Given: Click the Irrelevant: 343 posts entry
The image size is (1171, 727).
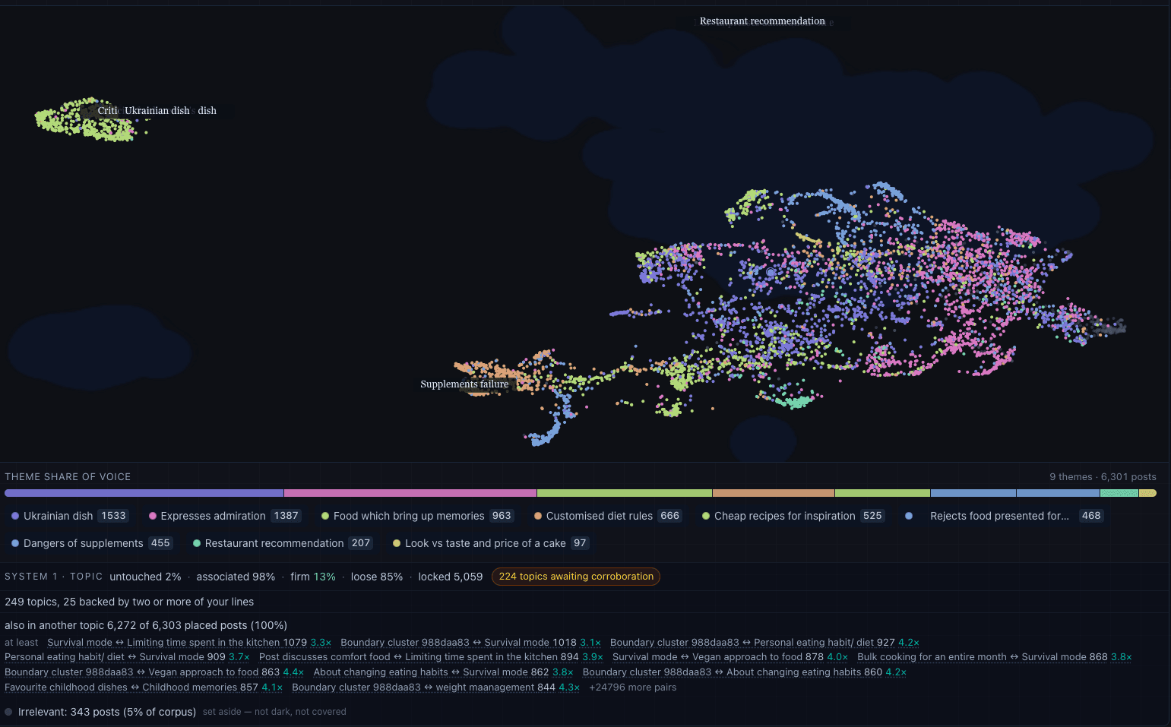Looking at the screenshot, I should point(106,712).
